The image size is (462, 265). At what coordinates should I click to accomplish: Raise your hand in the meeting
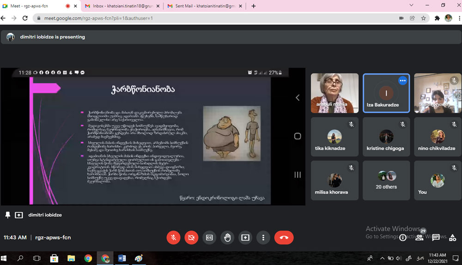pyautogui.click(x=227, y=237)
